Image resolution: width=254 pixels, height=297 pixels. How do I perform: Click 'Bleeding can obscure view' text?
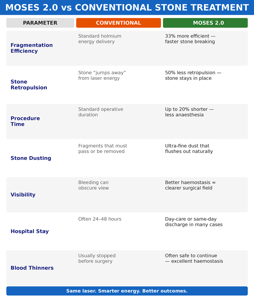[x=94, y=185]
